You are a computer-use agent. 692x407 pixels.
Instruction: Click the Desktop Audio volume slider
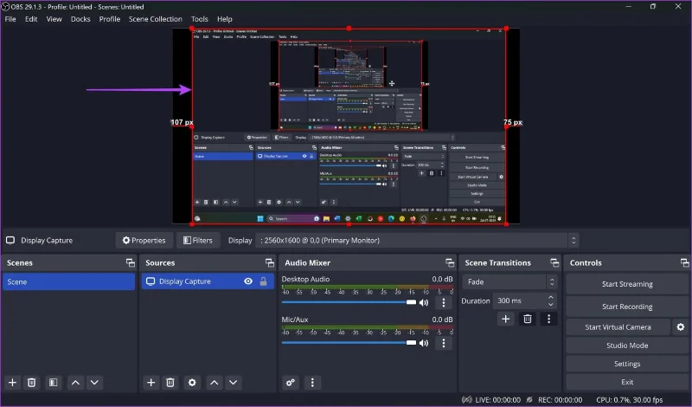[x=349, y=302]
